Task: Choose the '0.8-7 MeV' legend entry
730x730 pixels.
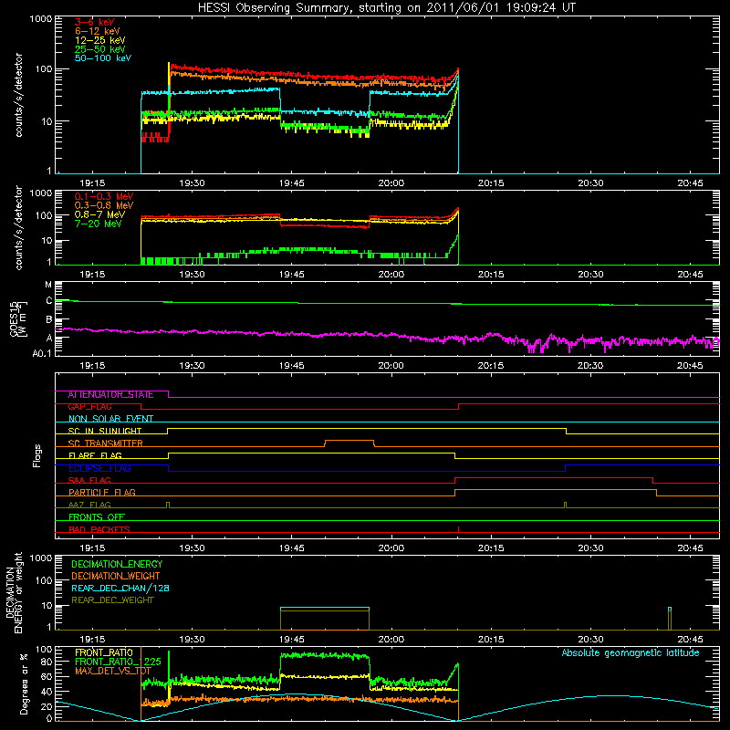Action: point(100,214)
